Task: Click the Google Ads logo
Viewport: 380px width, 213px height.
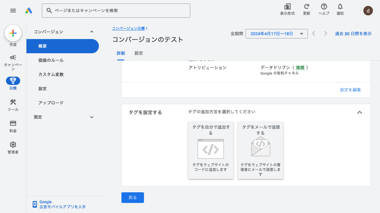Action: (x=29, y=11)
